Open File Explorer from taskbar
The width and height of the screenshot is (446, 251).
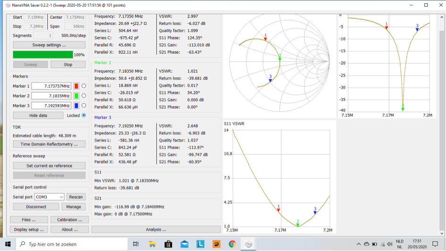[x=152, y=244]
